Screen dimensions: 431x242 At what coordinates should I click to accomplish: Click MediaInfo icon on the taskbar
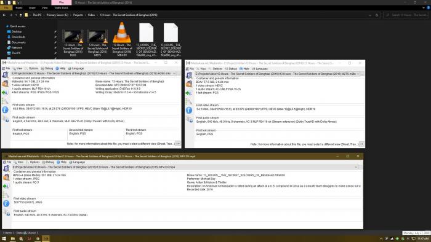[46, 239]
